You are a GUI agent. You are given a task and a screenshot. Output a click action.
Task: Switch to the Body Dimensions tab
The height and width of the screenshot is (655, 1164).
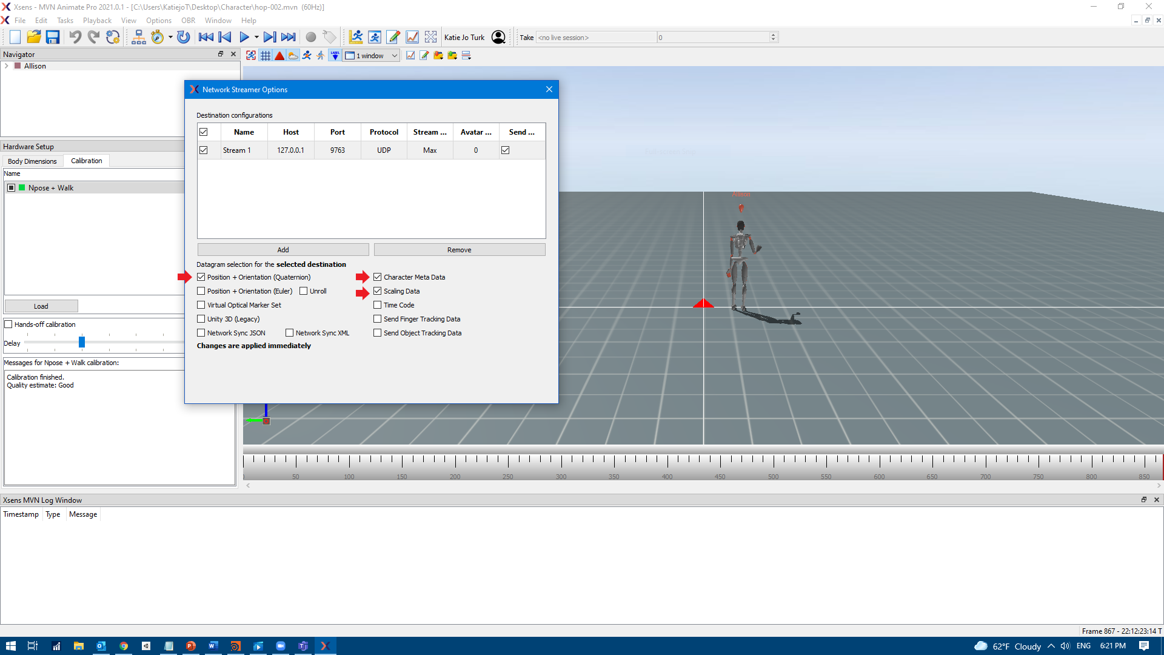(x=32, y=161)
